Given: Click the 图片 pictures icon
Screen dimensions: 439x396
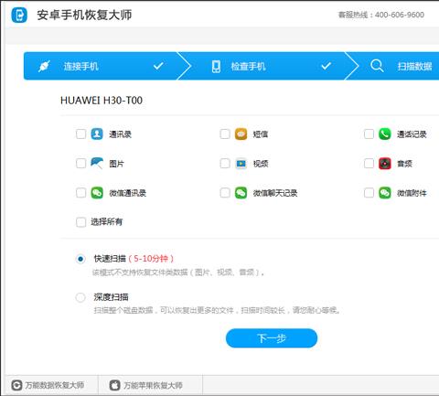Looking at the screenshot, I should coord(97,163).
